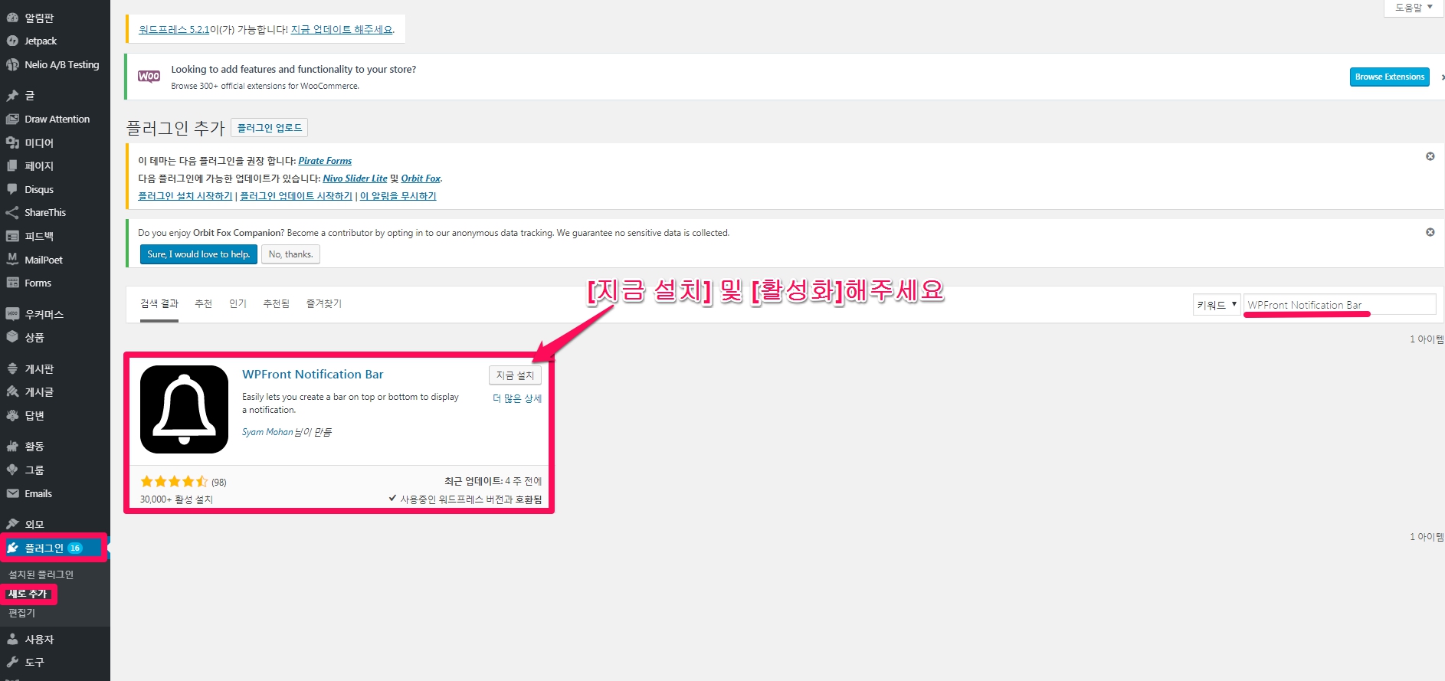This screenshot has height=681, width=1445.
Task: Click the Disqus comment bubble icon
Action: pyautogui.click(x=12, y=189)
